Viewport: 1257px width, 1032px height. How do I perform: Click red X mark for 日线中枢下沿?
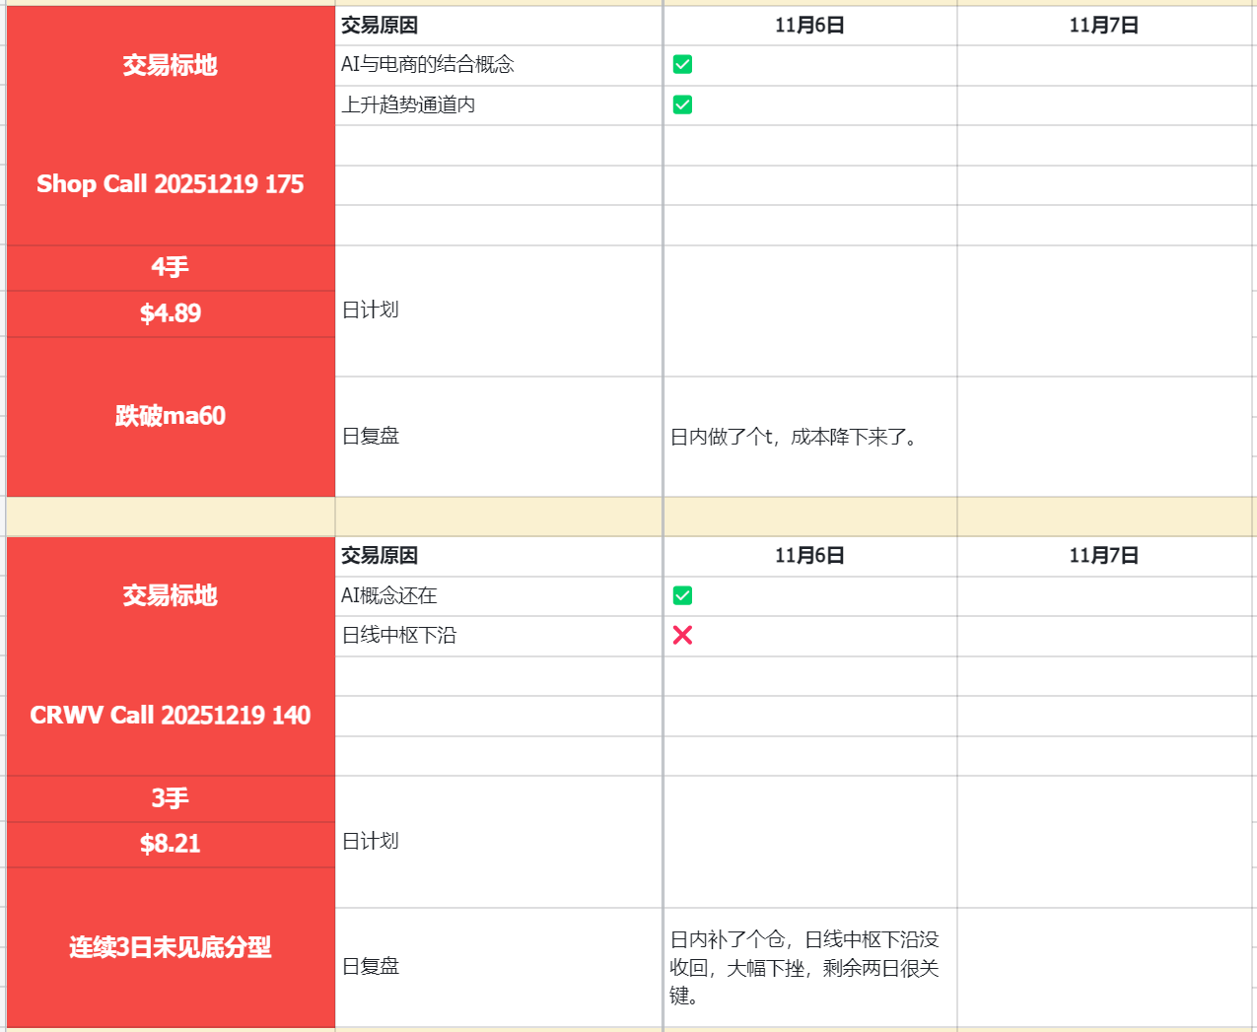(x=682, y=636)
